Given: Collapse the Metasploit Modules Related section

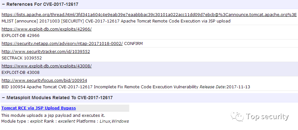Looking at the screenshot, I should click(x=3, y=98).
